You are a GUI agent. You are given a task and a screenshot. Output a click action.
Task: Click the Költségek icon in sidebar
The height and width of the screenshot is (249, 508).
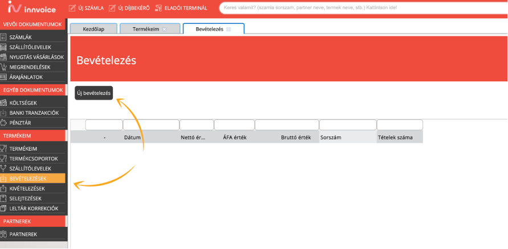(x=4, y=103)
